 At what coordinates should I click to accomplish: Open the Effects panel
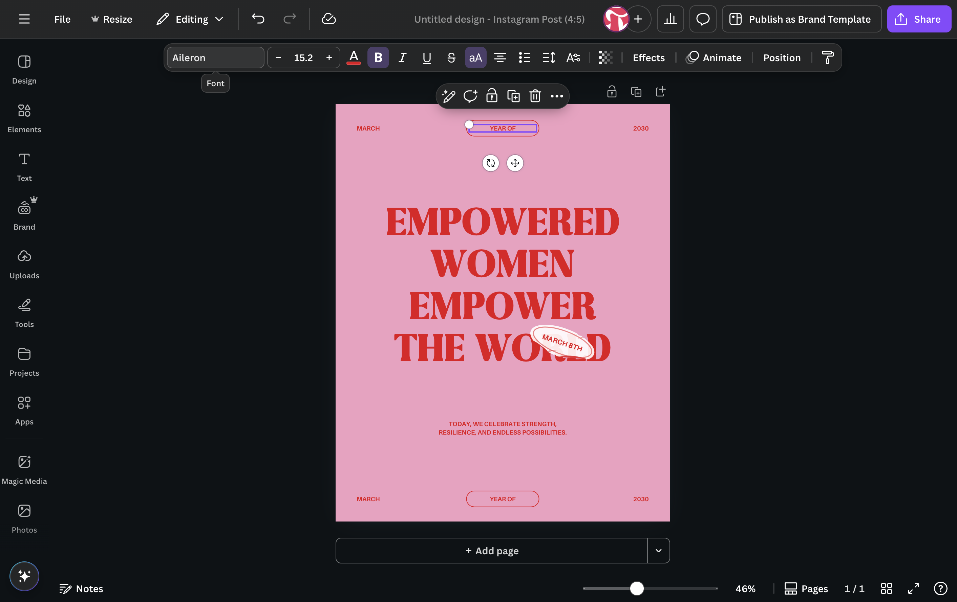pos(648,57)
